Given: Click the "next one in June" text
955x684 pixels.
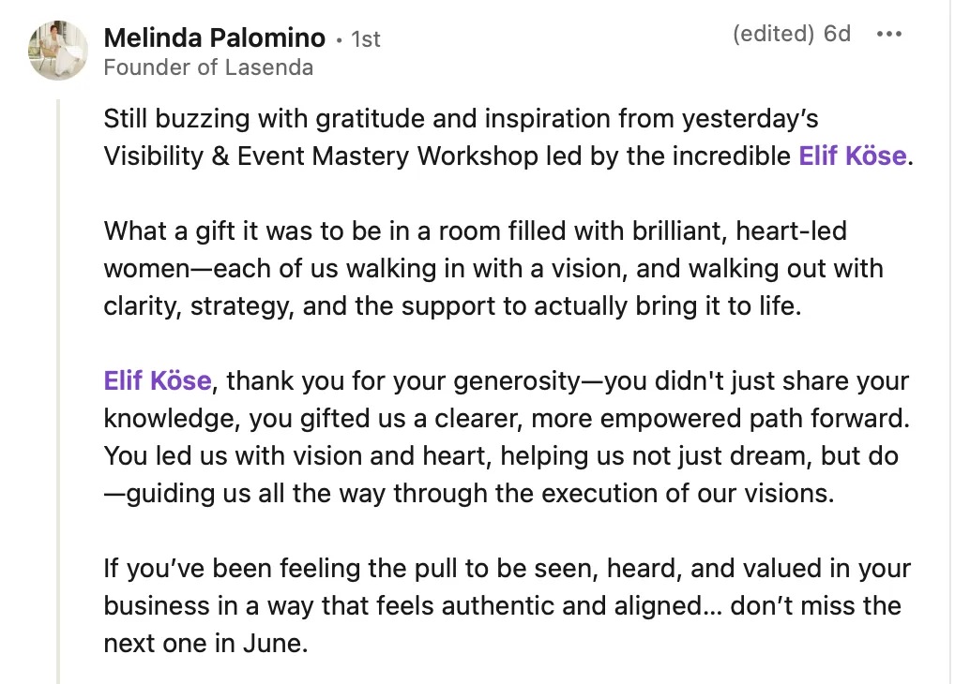Looking at the screenshot, I should point(205,643).
